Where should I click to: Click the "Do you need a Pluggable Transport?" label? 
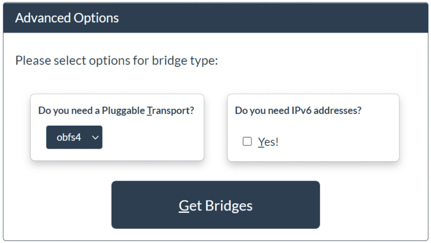click(x=116, y=111)
